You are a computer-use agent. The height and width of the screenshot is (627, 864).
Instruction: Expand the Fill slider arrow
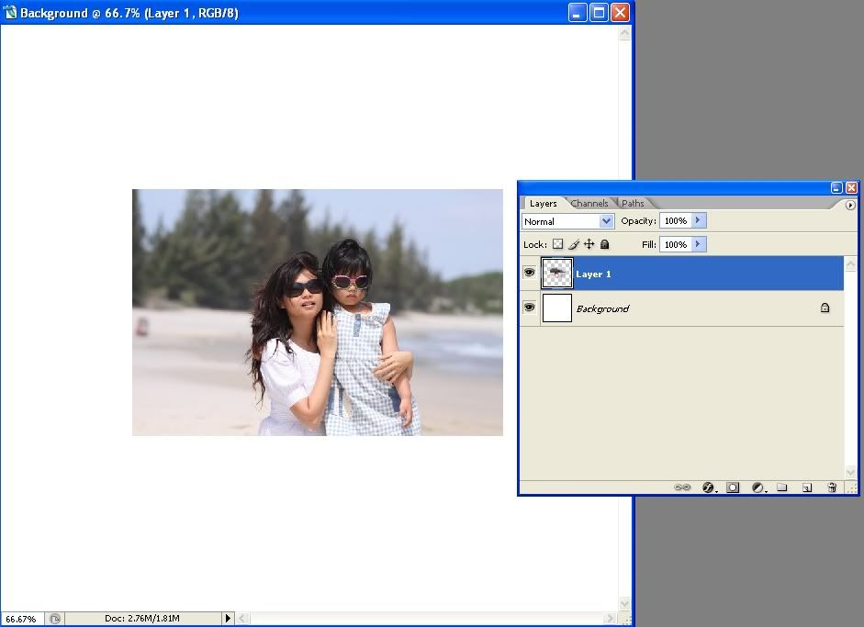(x=699, y=245)
